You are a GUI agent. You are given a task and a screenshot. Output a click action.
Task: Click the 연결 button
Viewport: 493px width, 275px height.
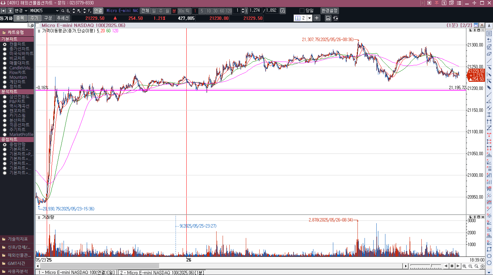[98, 11]
